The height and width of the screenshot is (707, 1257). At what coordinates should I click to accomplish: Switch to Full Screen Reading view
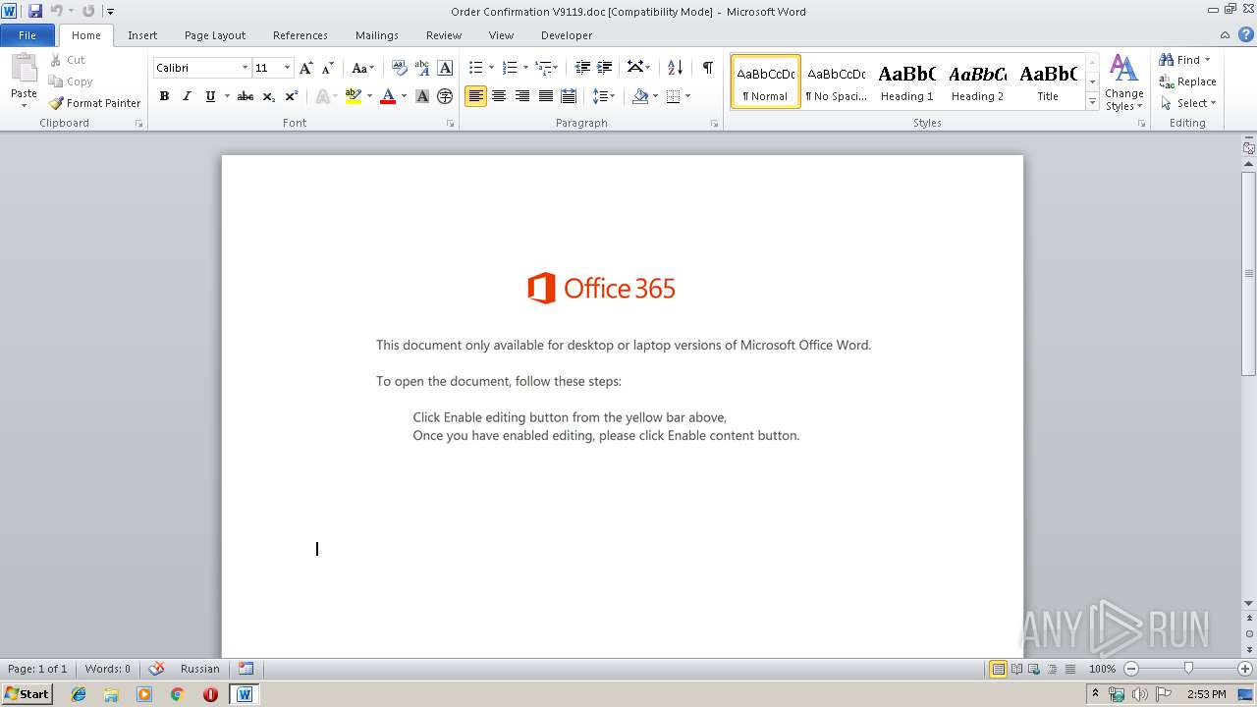click(x=1016, y=669)
